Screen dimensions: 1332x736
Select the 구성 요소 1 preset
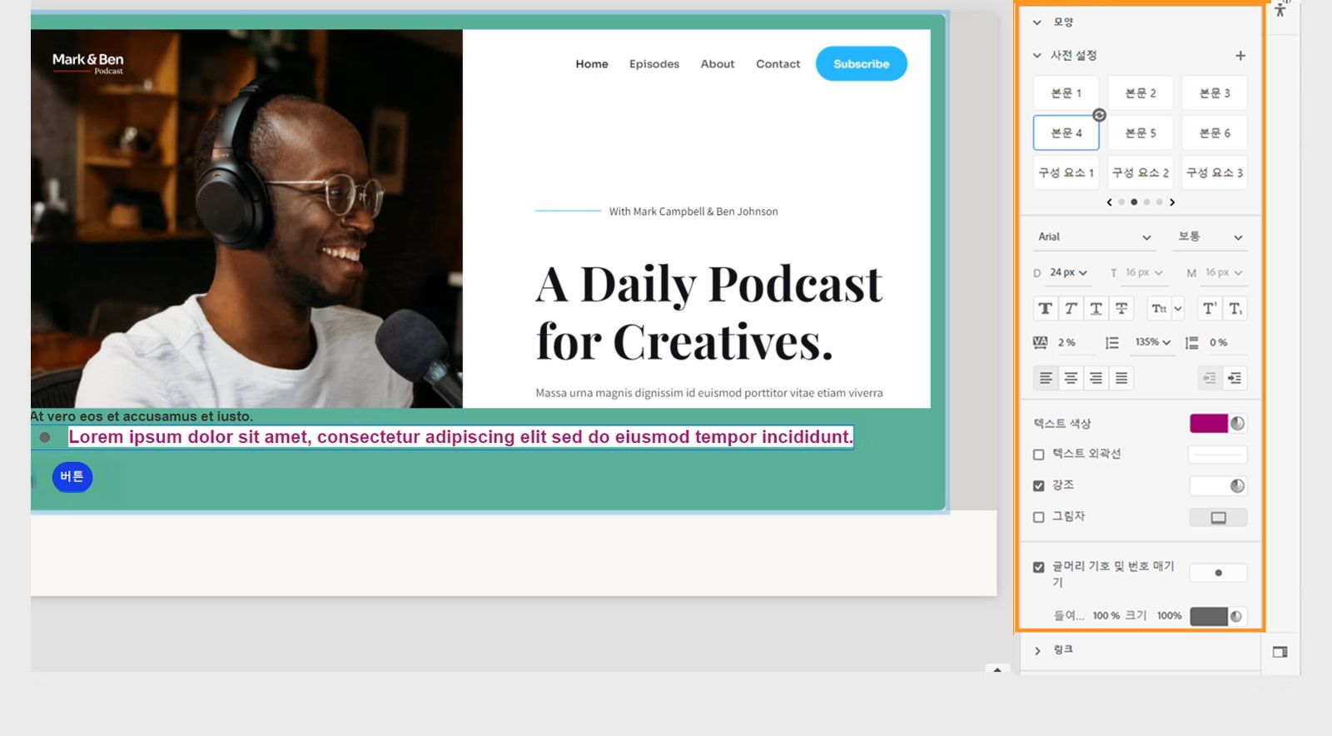(1066, 172)
